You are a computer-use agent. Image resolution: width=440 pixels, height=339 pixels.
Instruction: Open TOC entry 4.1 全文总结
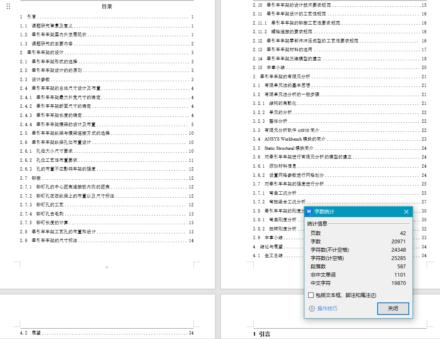(x=278, y=256)
